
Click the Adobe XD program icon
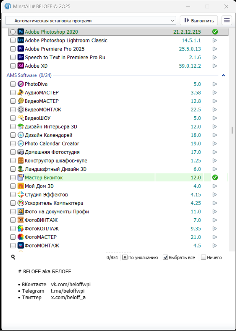tap(21, 66)
